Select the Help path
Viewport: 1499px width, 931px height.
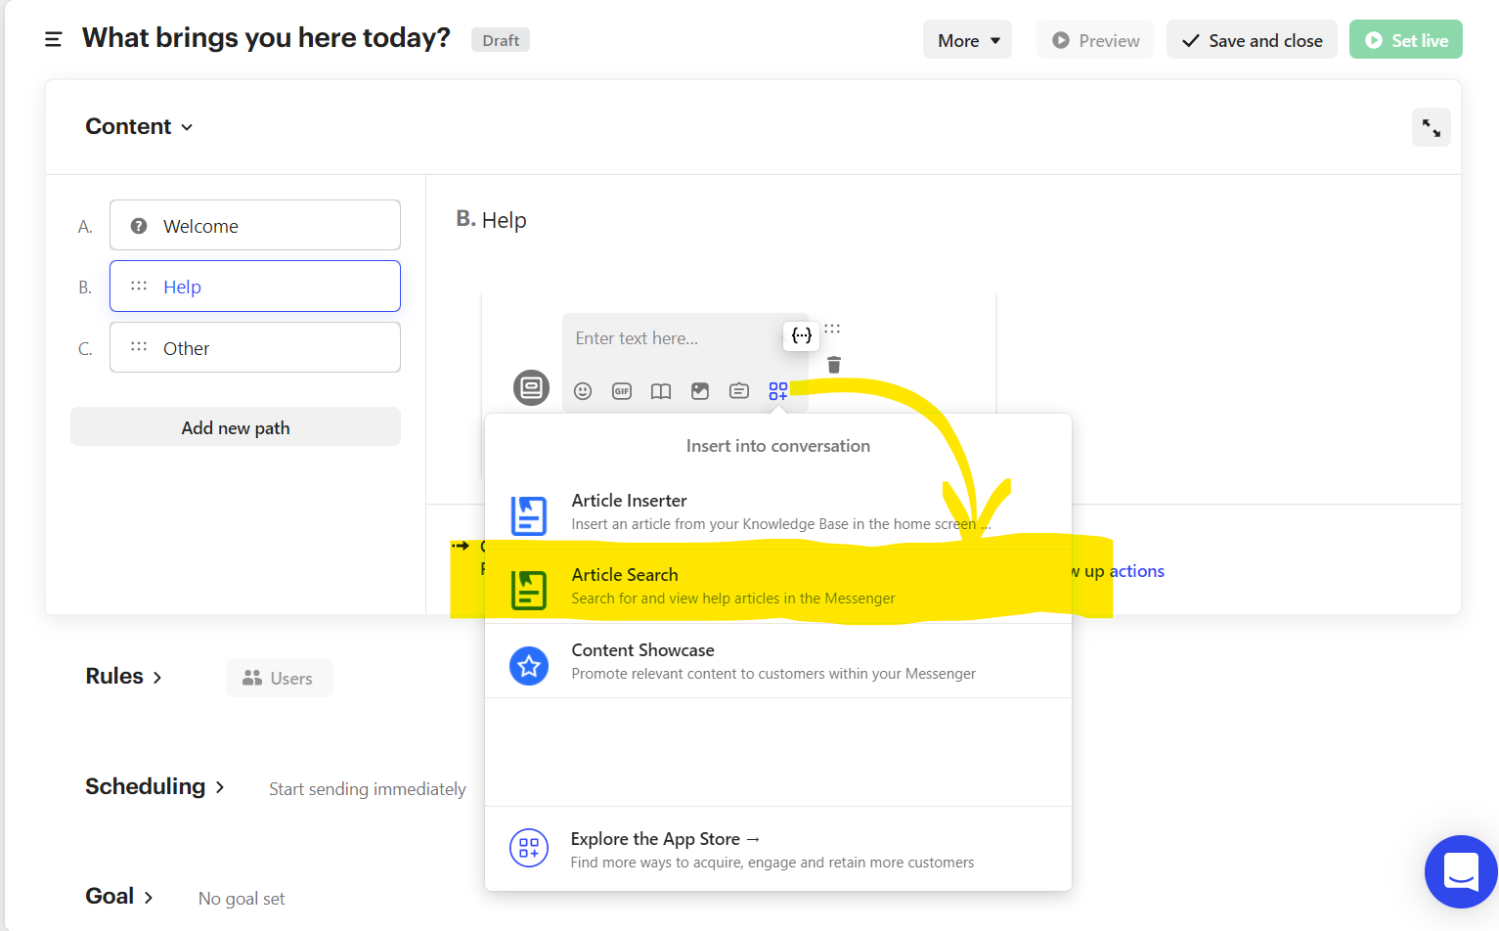point(255,287)
